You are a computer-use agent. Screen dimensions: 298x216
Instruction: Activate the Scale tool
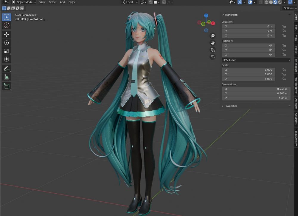tap(7, 51)
